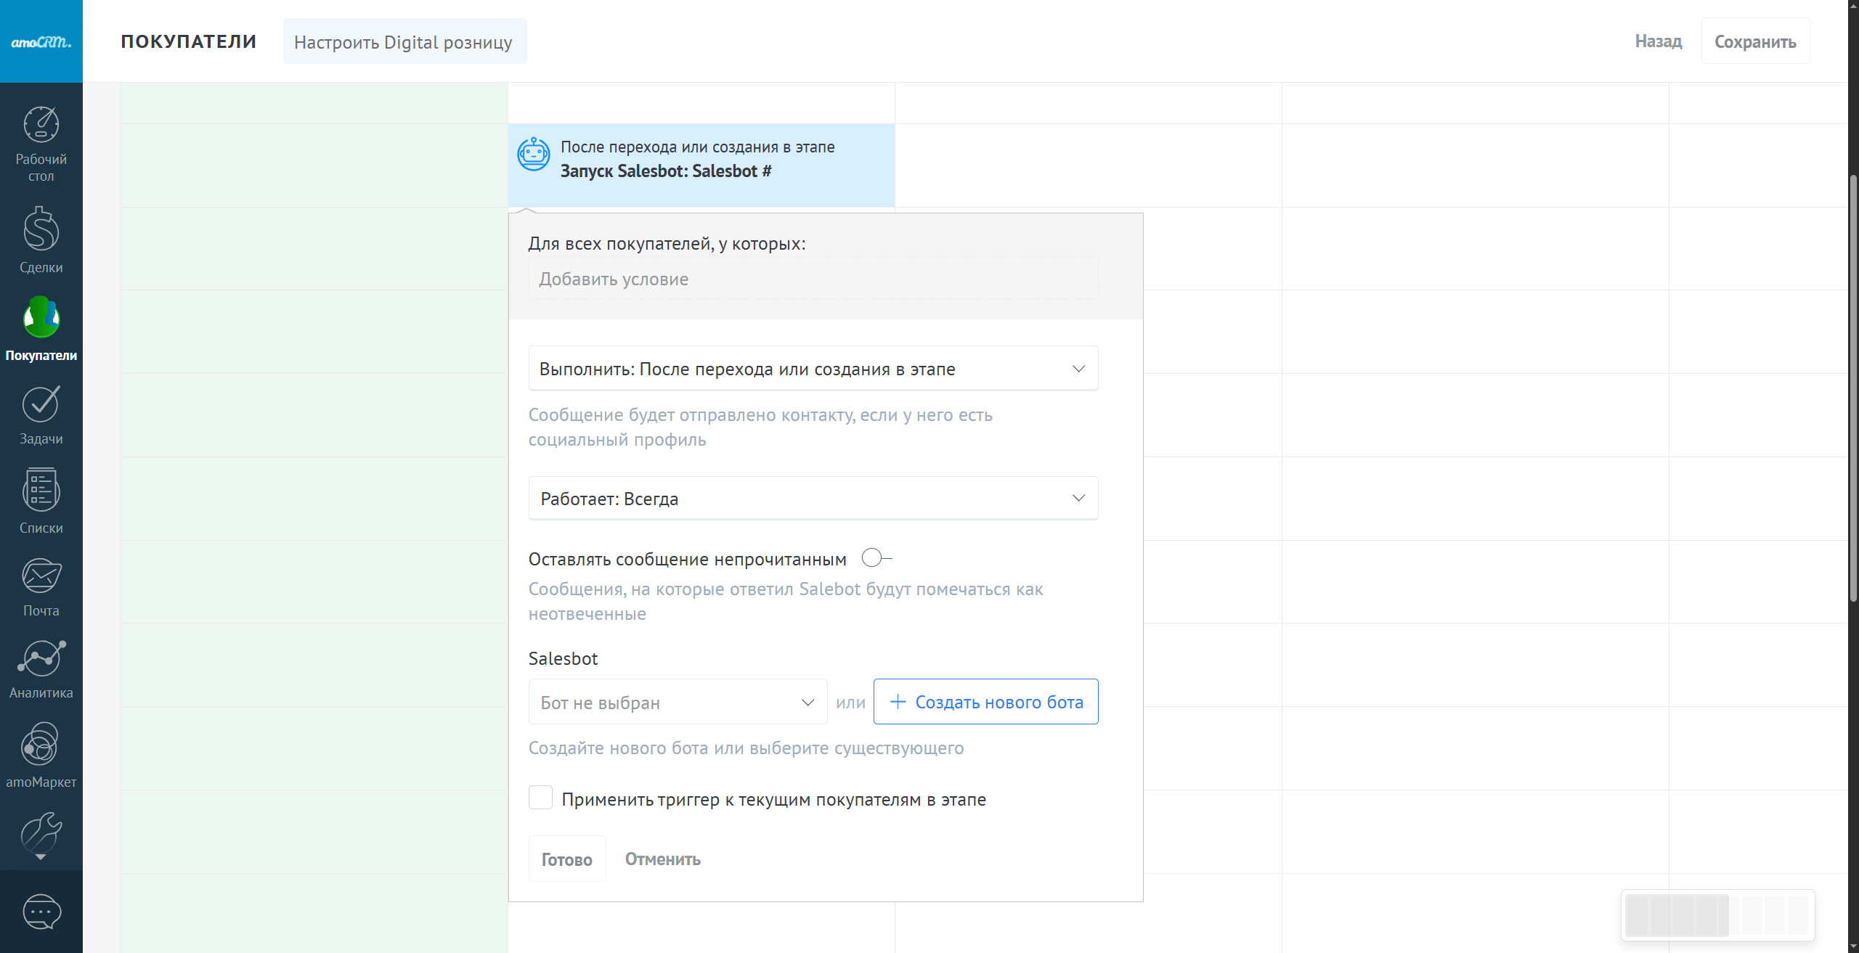
Task: Open the Бот не выбран bot selector
Action: 677,702
